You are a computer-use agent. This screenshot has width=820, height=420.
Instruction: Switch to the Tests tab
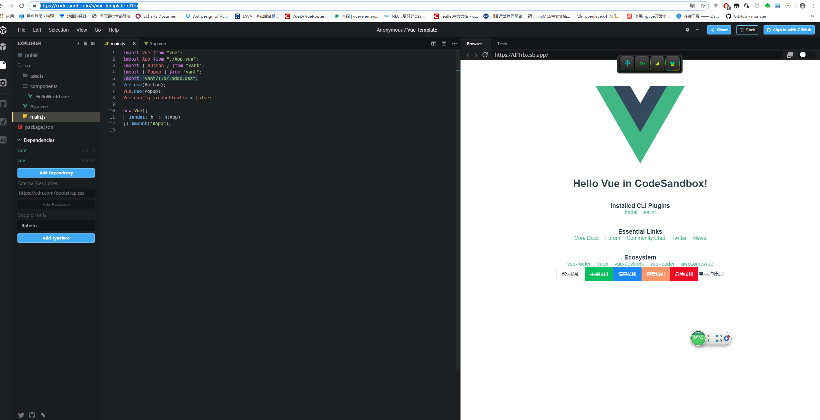point(502,44)
